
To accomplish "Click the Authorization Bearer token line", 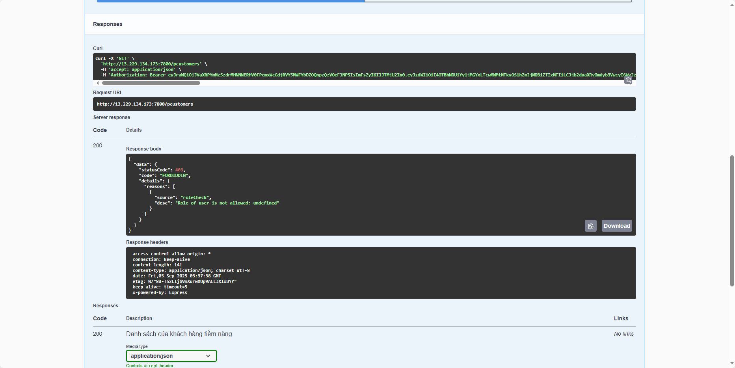I will 355,75.
